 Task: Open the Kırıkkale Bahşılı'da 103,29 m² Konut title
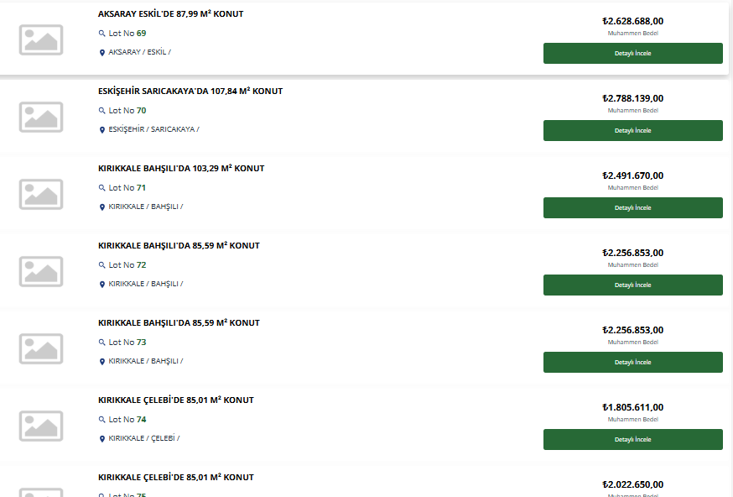tap(181, 169)
